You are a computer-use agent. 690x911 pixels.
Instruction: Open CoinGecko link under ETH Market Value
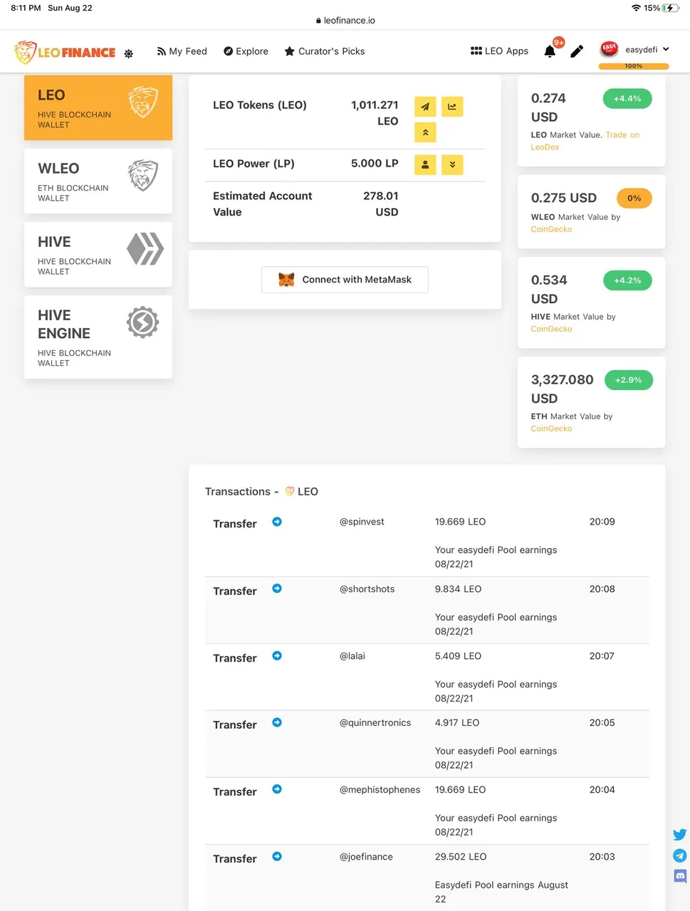point(551,428)
